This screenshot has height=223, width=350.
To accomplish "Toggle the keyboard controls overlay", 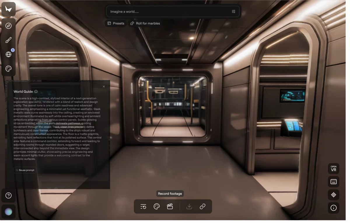I will 333,182.
